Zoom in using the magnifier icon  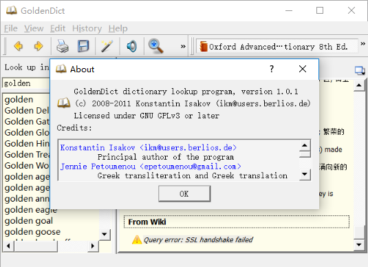(156, 46)
